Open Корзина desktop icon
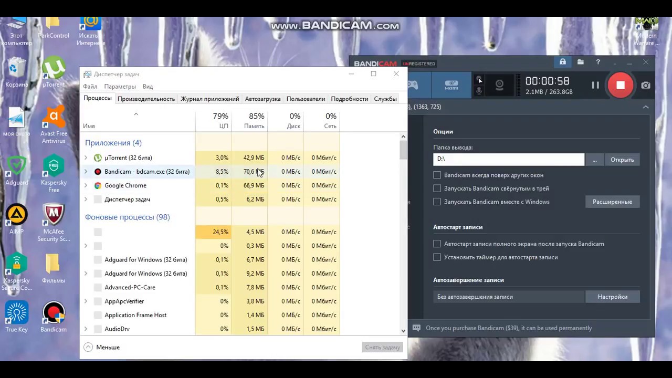Viewport: 672px width, 378px height. point(16,72)
